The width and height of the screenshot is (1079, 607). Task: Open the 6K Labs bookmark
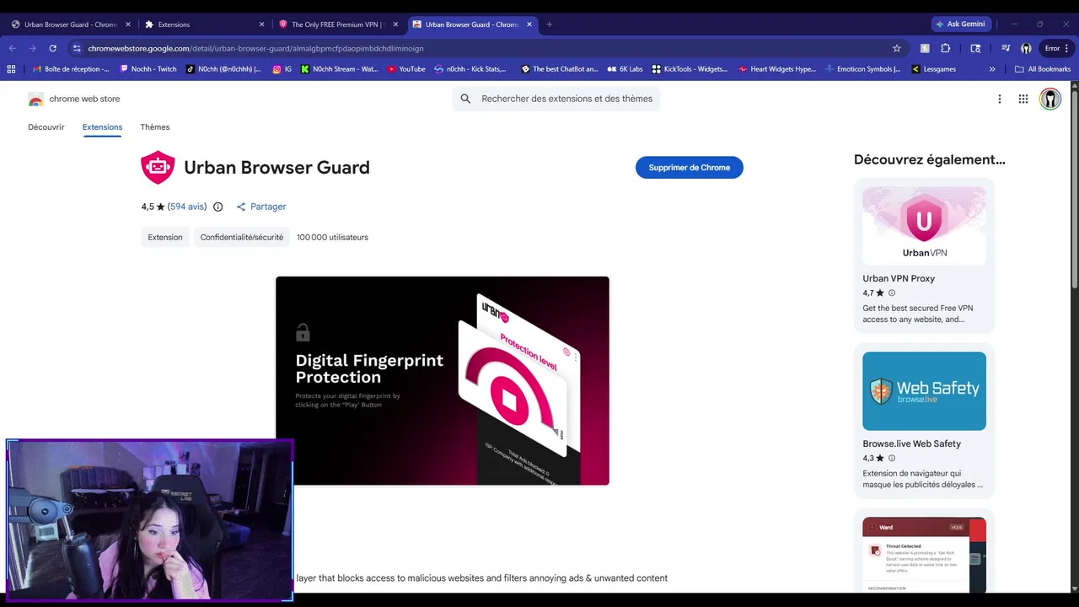(625, 69)
